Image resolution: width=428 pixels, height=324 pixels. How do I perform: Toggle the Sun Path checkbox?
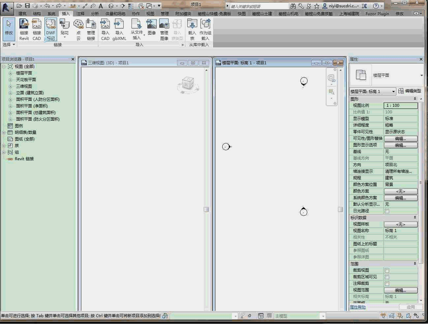387,211
